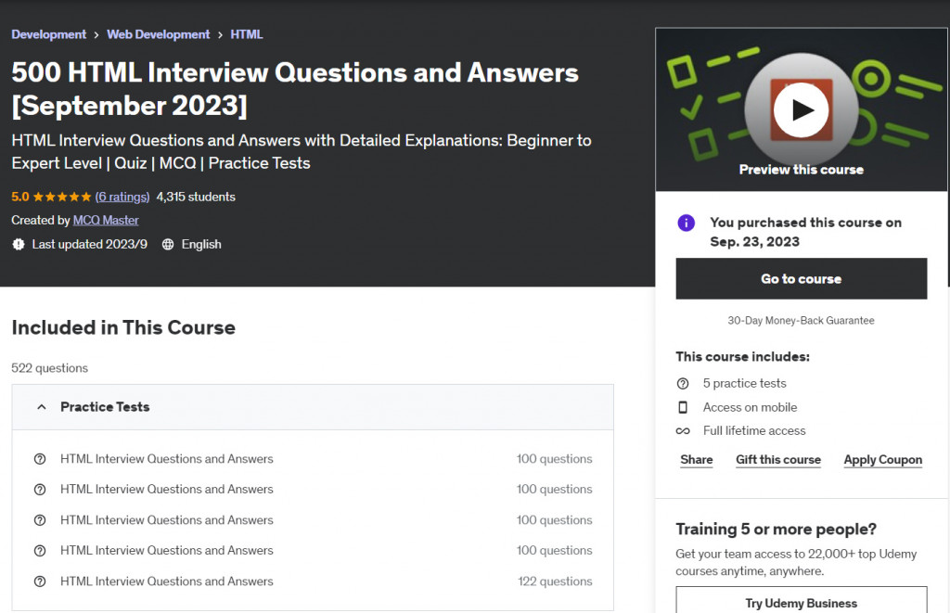Click the purchase date notice text
The height and width of the screenshot is (613, 950).
click(x=806, y=232)
